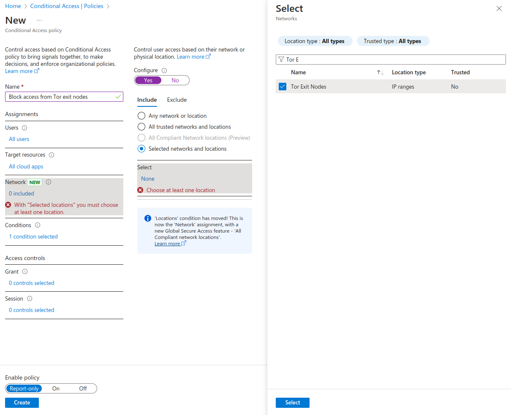Viewport: 511px width, 415px height.
Task: Click the sort arrow next to Name column
Action: [x=380, y=72]
